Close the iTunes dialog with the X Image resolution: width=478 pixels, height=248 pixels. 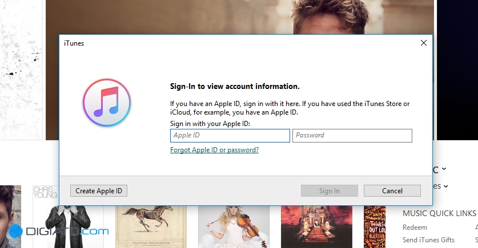point(423,43)
